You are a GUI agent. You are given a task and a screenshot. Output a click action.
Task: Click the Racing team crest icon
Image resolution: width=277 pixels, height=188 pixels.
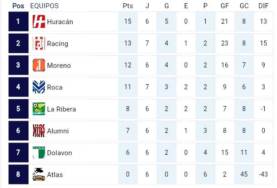click(39, 44)
